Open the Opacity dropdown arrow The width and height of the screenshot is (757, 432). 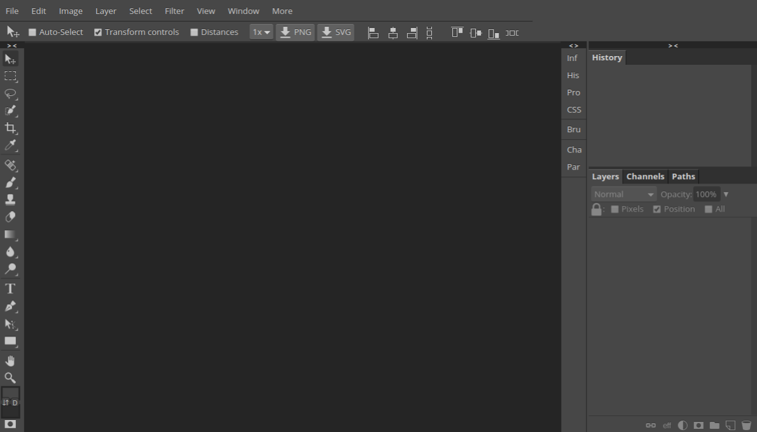[x=726, y=194]
